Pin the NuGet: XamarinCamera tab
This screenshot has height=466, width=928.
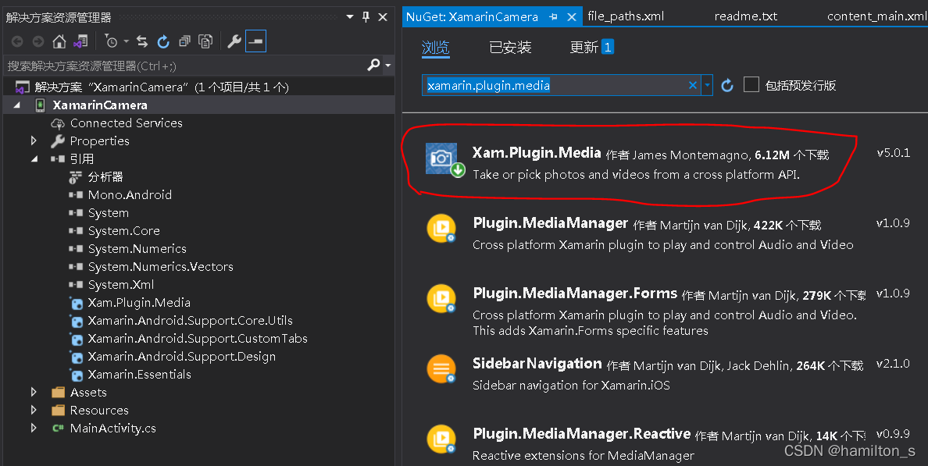click(x=553, y=17)
